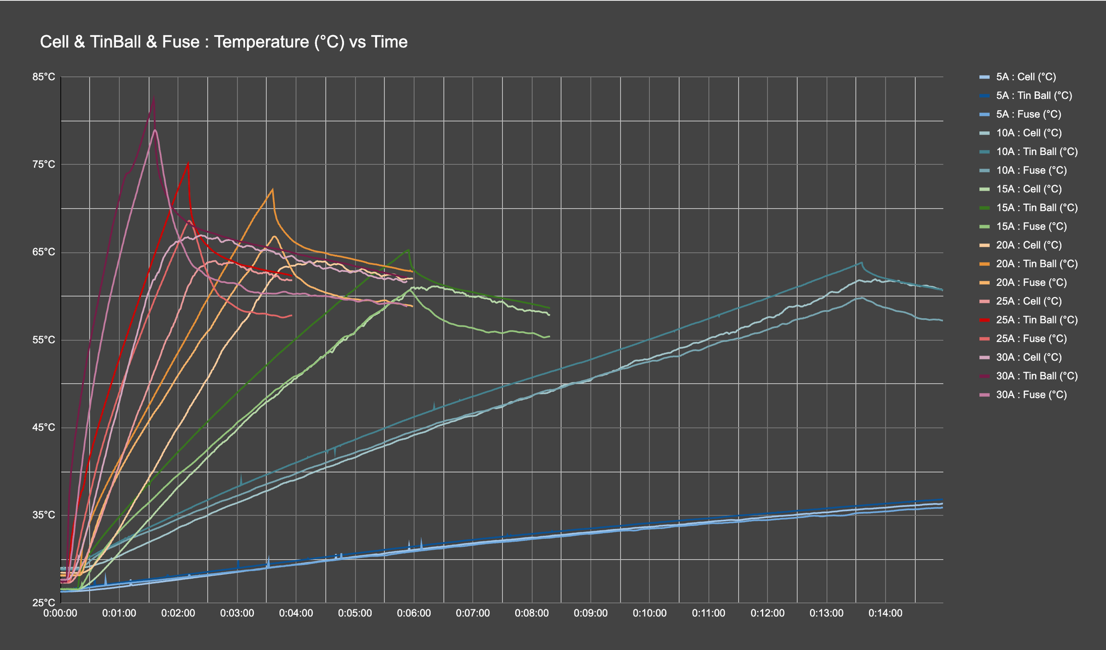
Task: Click the orange 20A Tin Ball curve peak
Action: coord(273,189)
